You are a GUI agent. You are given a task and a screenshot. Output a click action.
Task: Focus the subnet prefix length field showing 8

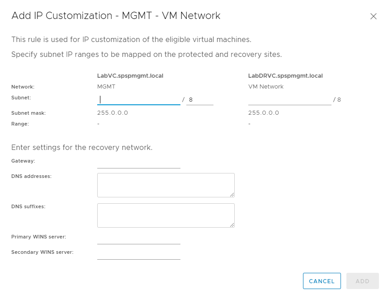[199, 99]
